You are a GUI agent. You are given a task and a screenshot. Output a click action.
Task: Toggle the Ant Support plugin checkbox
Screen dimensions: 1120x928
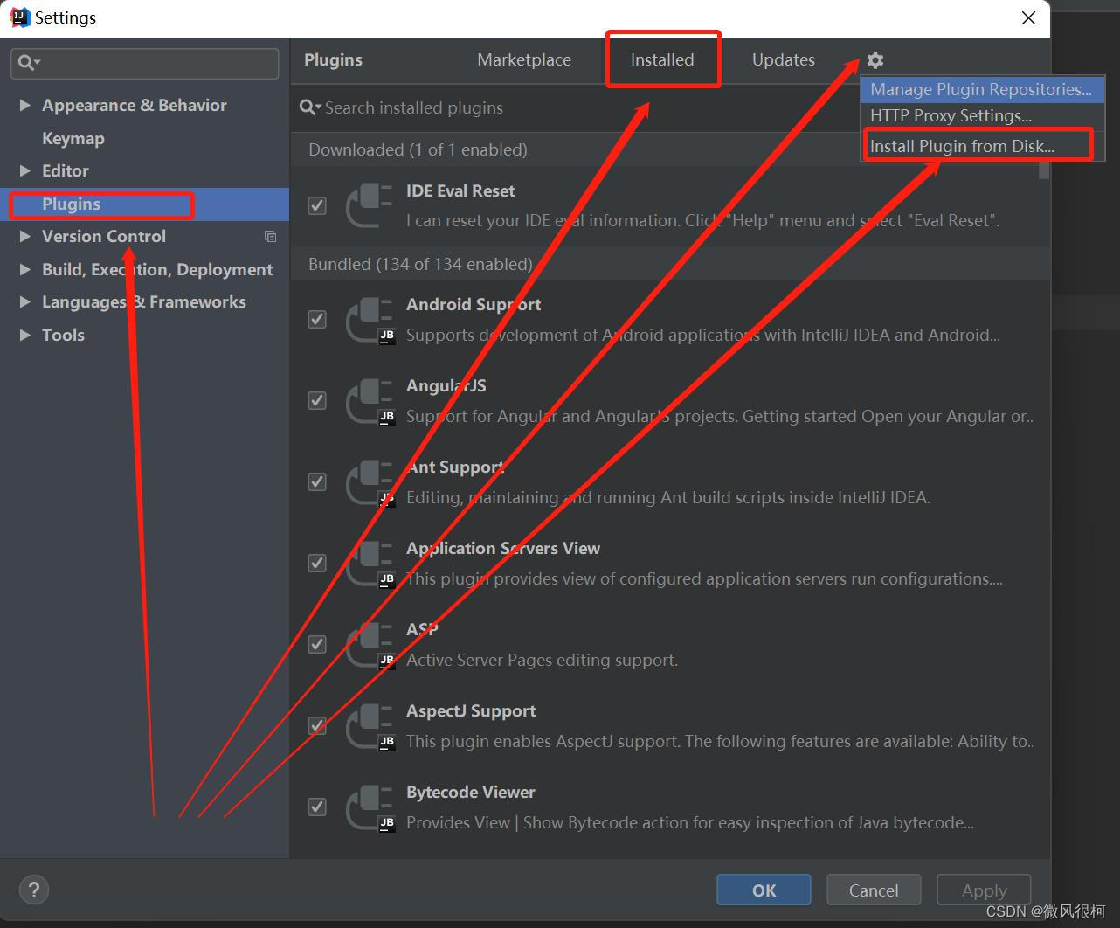tap(317, 482)
